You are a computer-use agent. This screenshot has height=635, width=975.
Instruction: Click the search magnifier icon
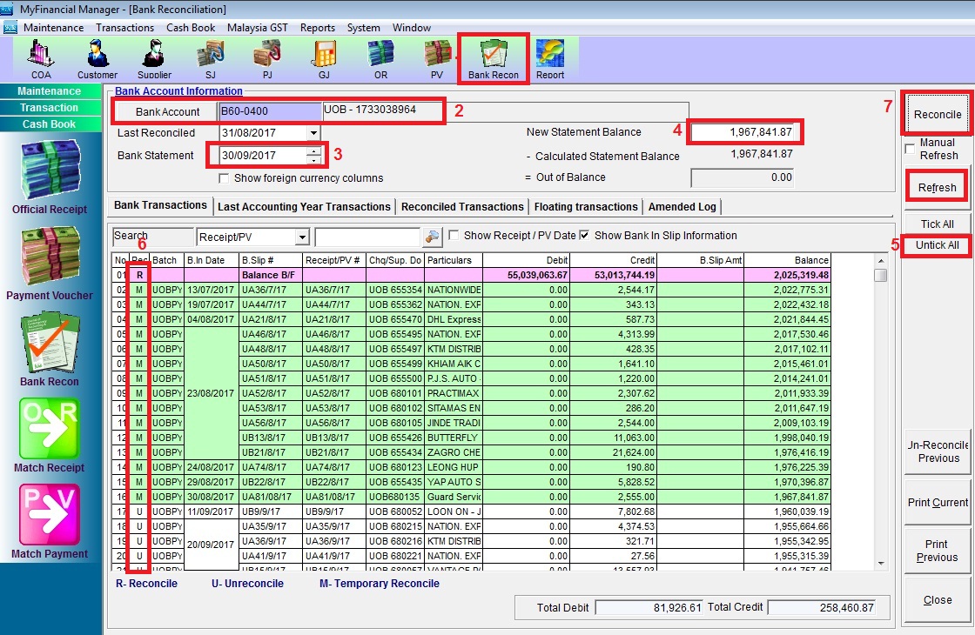coord(432,237)
